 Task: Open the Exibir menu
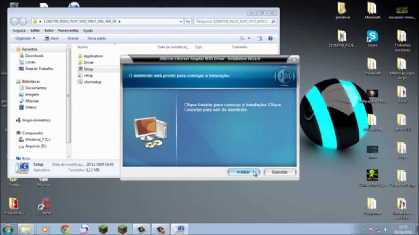pyautogui.click(x=49, y=30)
